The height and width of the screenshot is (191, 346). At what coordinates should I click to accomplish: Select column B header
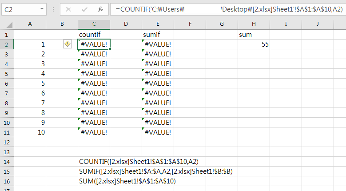[62, 24]
